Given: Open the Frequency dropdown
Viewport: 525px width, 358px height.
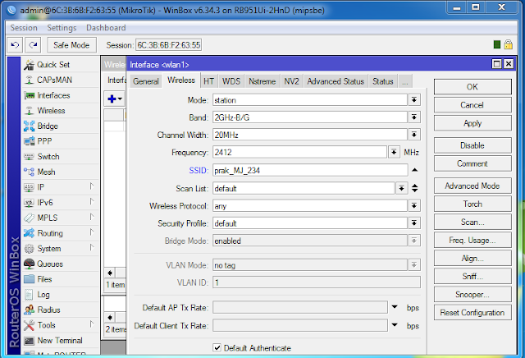Looking at the screenshot, I should coord(394,152).
